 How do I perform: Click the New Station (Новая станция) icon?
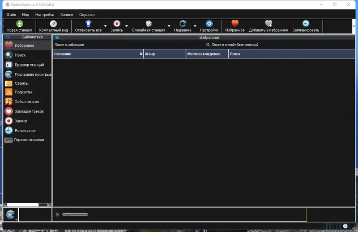point(19,24)
